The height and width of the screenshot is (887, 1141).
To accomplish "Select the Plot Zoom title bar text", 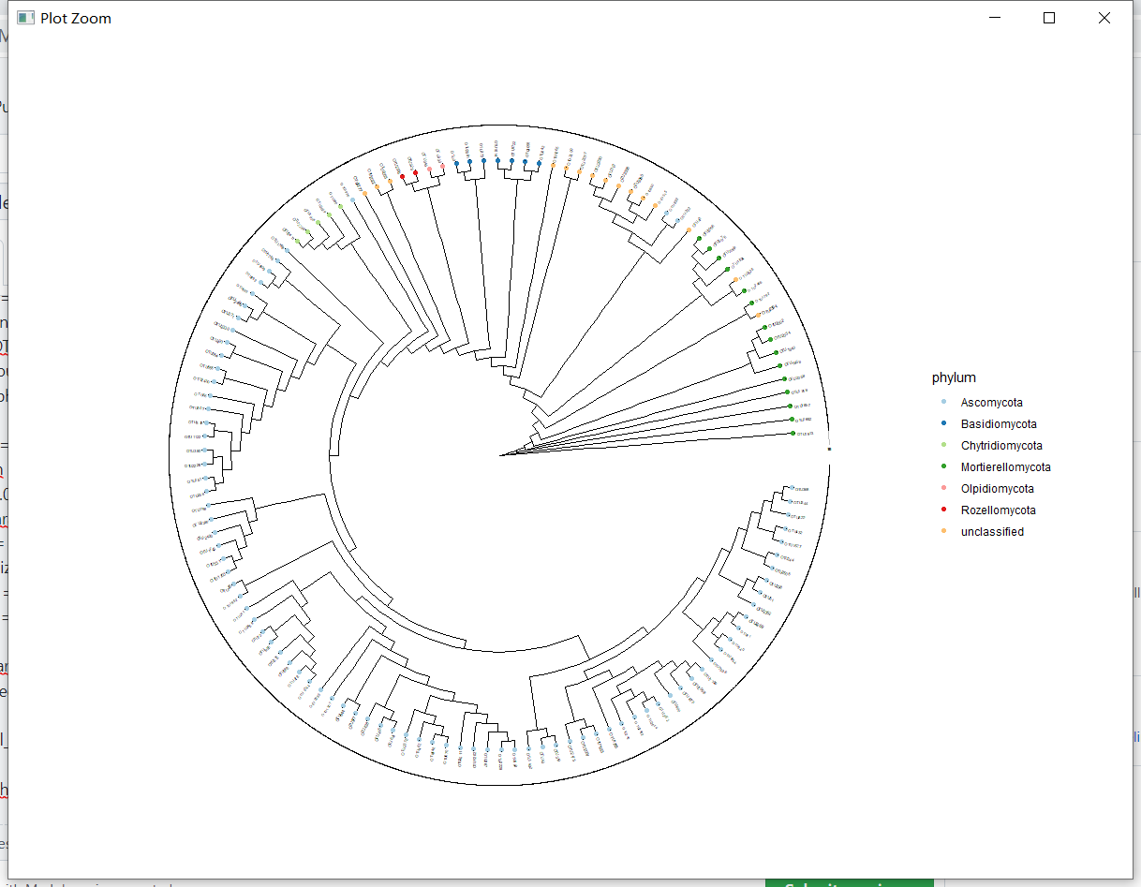I will 77,18.
